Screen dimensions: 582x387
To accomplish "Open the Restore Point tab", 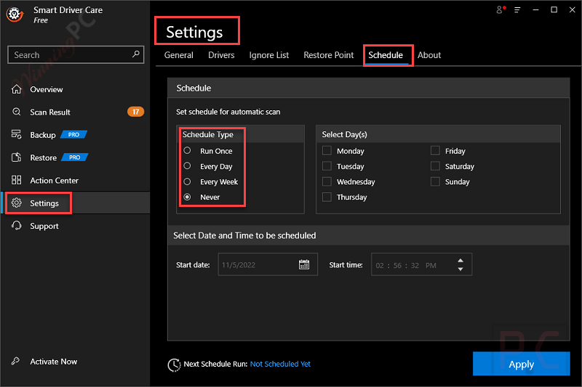I will pyautogui.click(x=328, y=55).
